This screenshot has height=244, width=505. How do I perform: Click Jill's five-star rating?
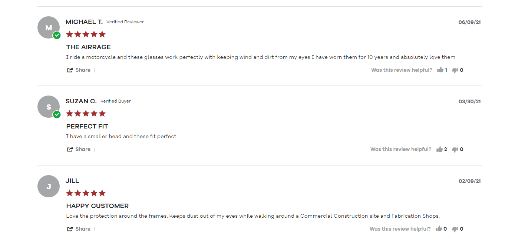click(86, 193)
